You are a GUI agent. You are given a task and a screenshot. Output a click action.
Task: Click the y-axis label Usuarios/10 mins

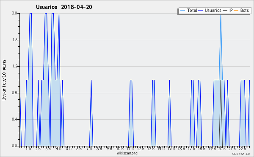pos(4,80)
